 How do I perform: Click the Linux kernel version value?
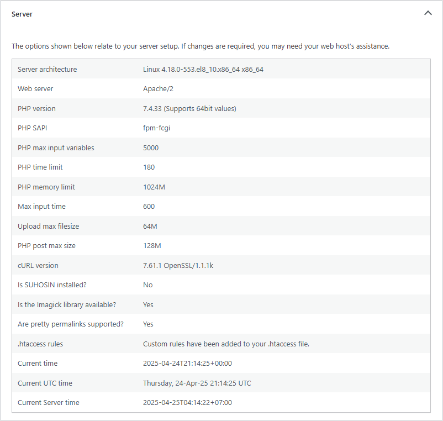coord(203,70)
